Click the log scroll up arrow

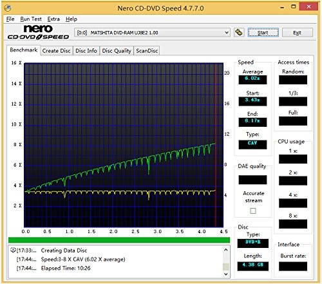226,250
